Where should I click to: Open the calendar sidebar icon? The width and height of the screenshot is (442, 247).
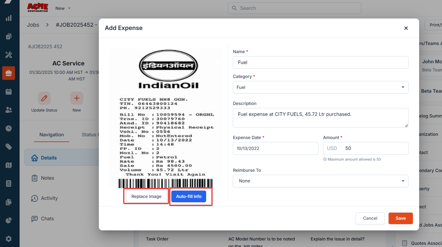point(9,92)
